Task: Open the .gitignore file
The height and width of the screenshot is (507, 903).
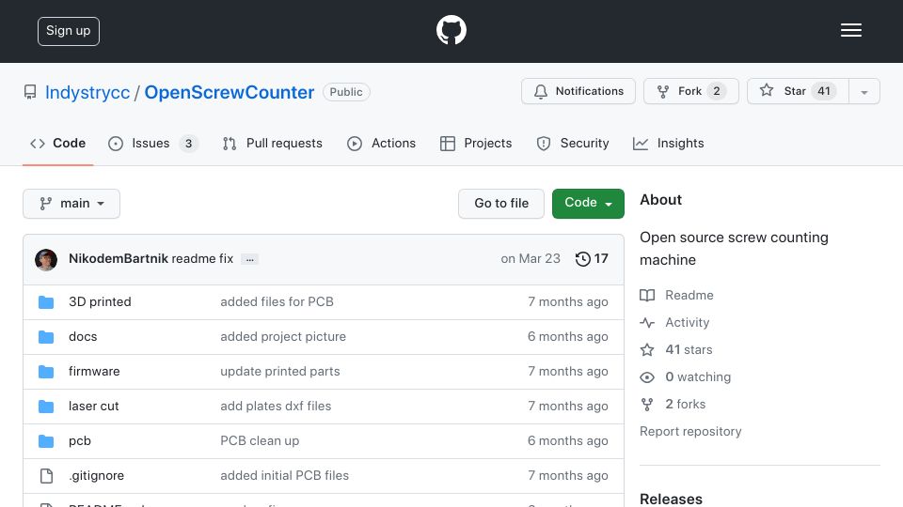Action: point(96,475)
